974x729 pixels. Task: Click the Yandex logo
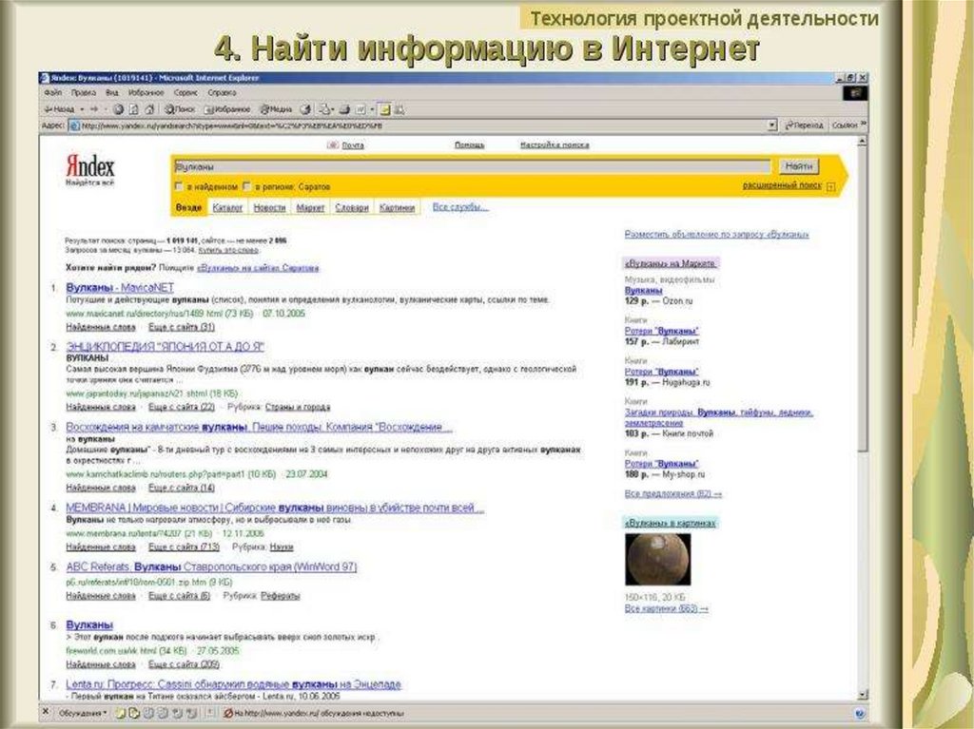coord(88,166)
